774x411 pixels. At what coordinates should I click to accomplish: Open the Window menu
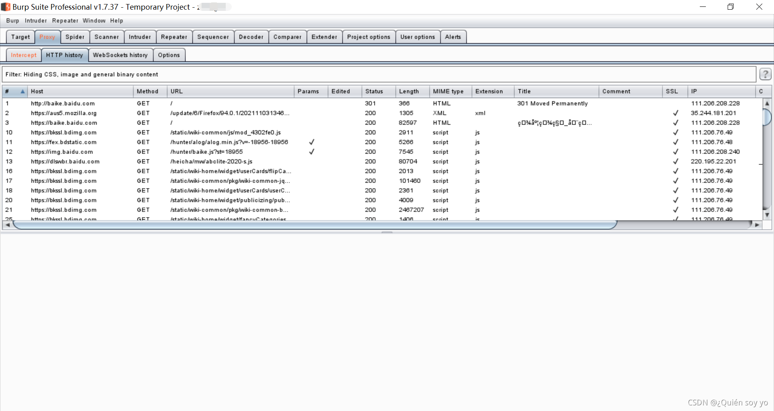(x=94, y=21)
